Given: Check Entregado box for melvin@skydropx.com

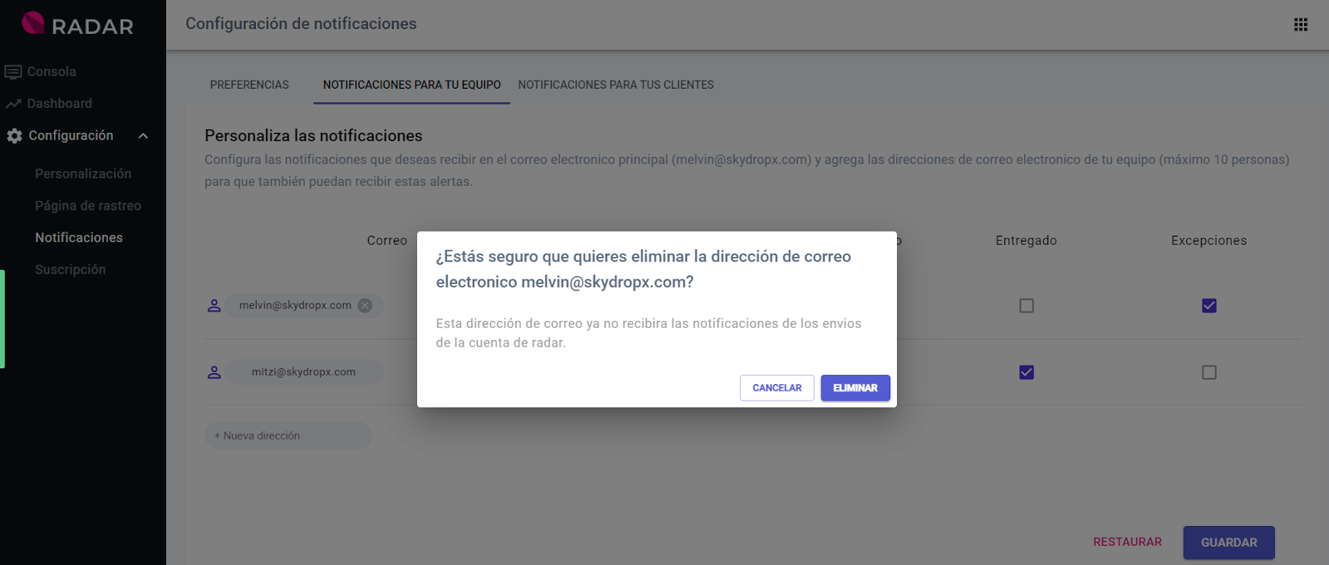Looking at the screenshot, I should coord(1027,306).
